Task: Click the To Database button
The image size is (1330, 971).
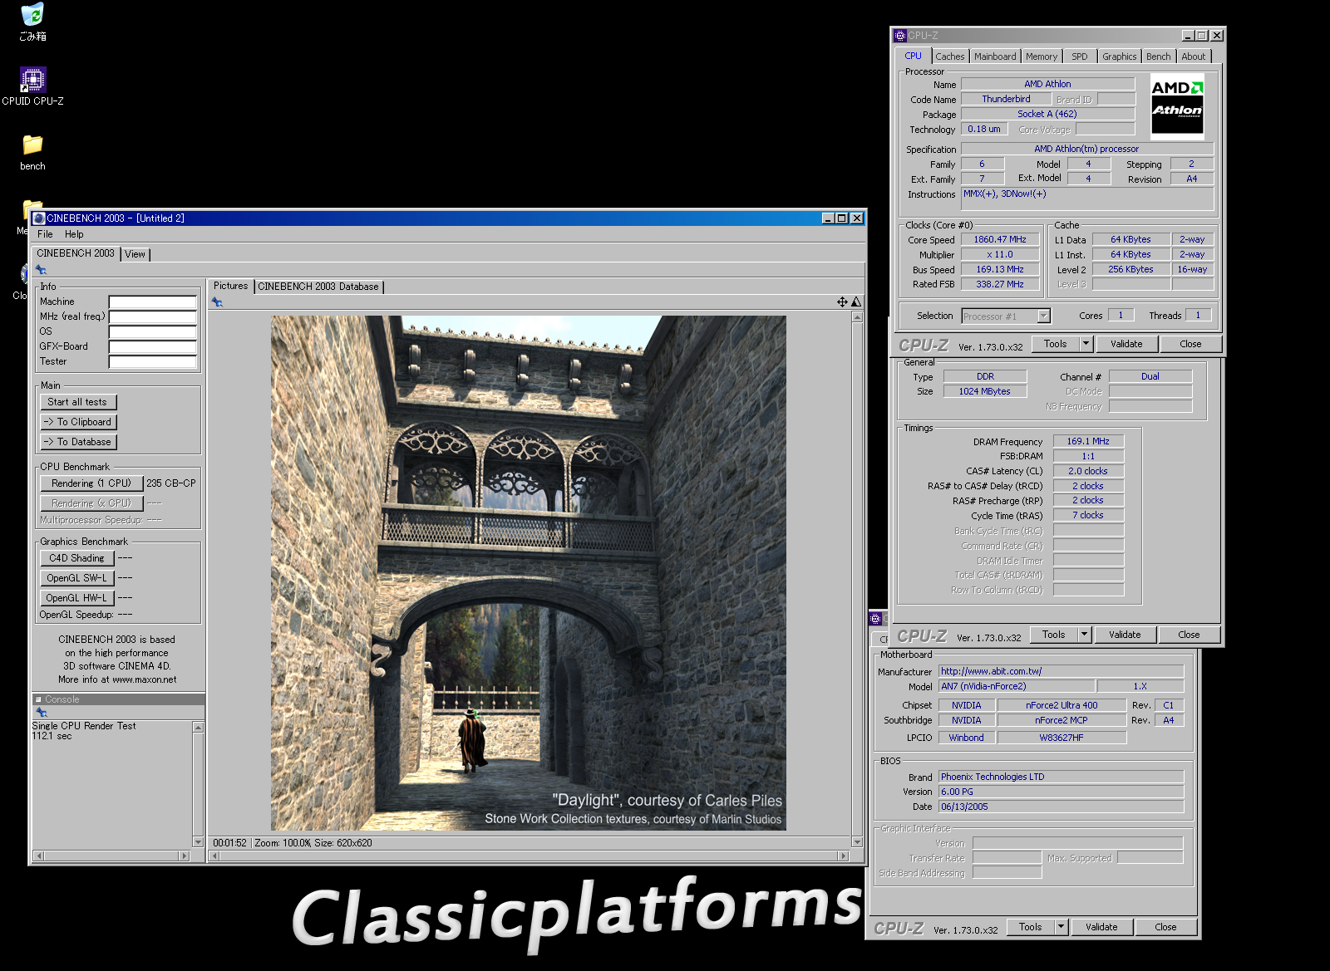Action: click(x=78, y=442)
